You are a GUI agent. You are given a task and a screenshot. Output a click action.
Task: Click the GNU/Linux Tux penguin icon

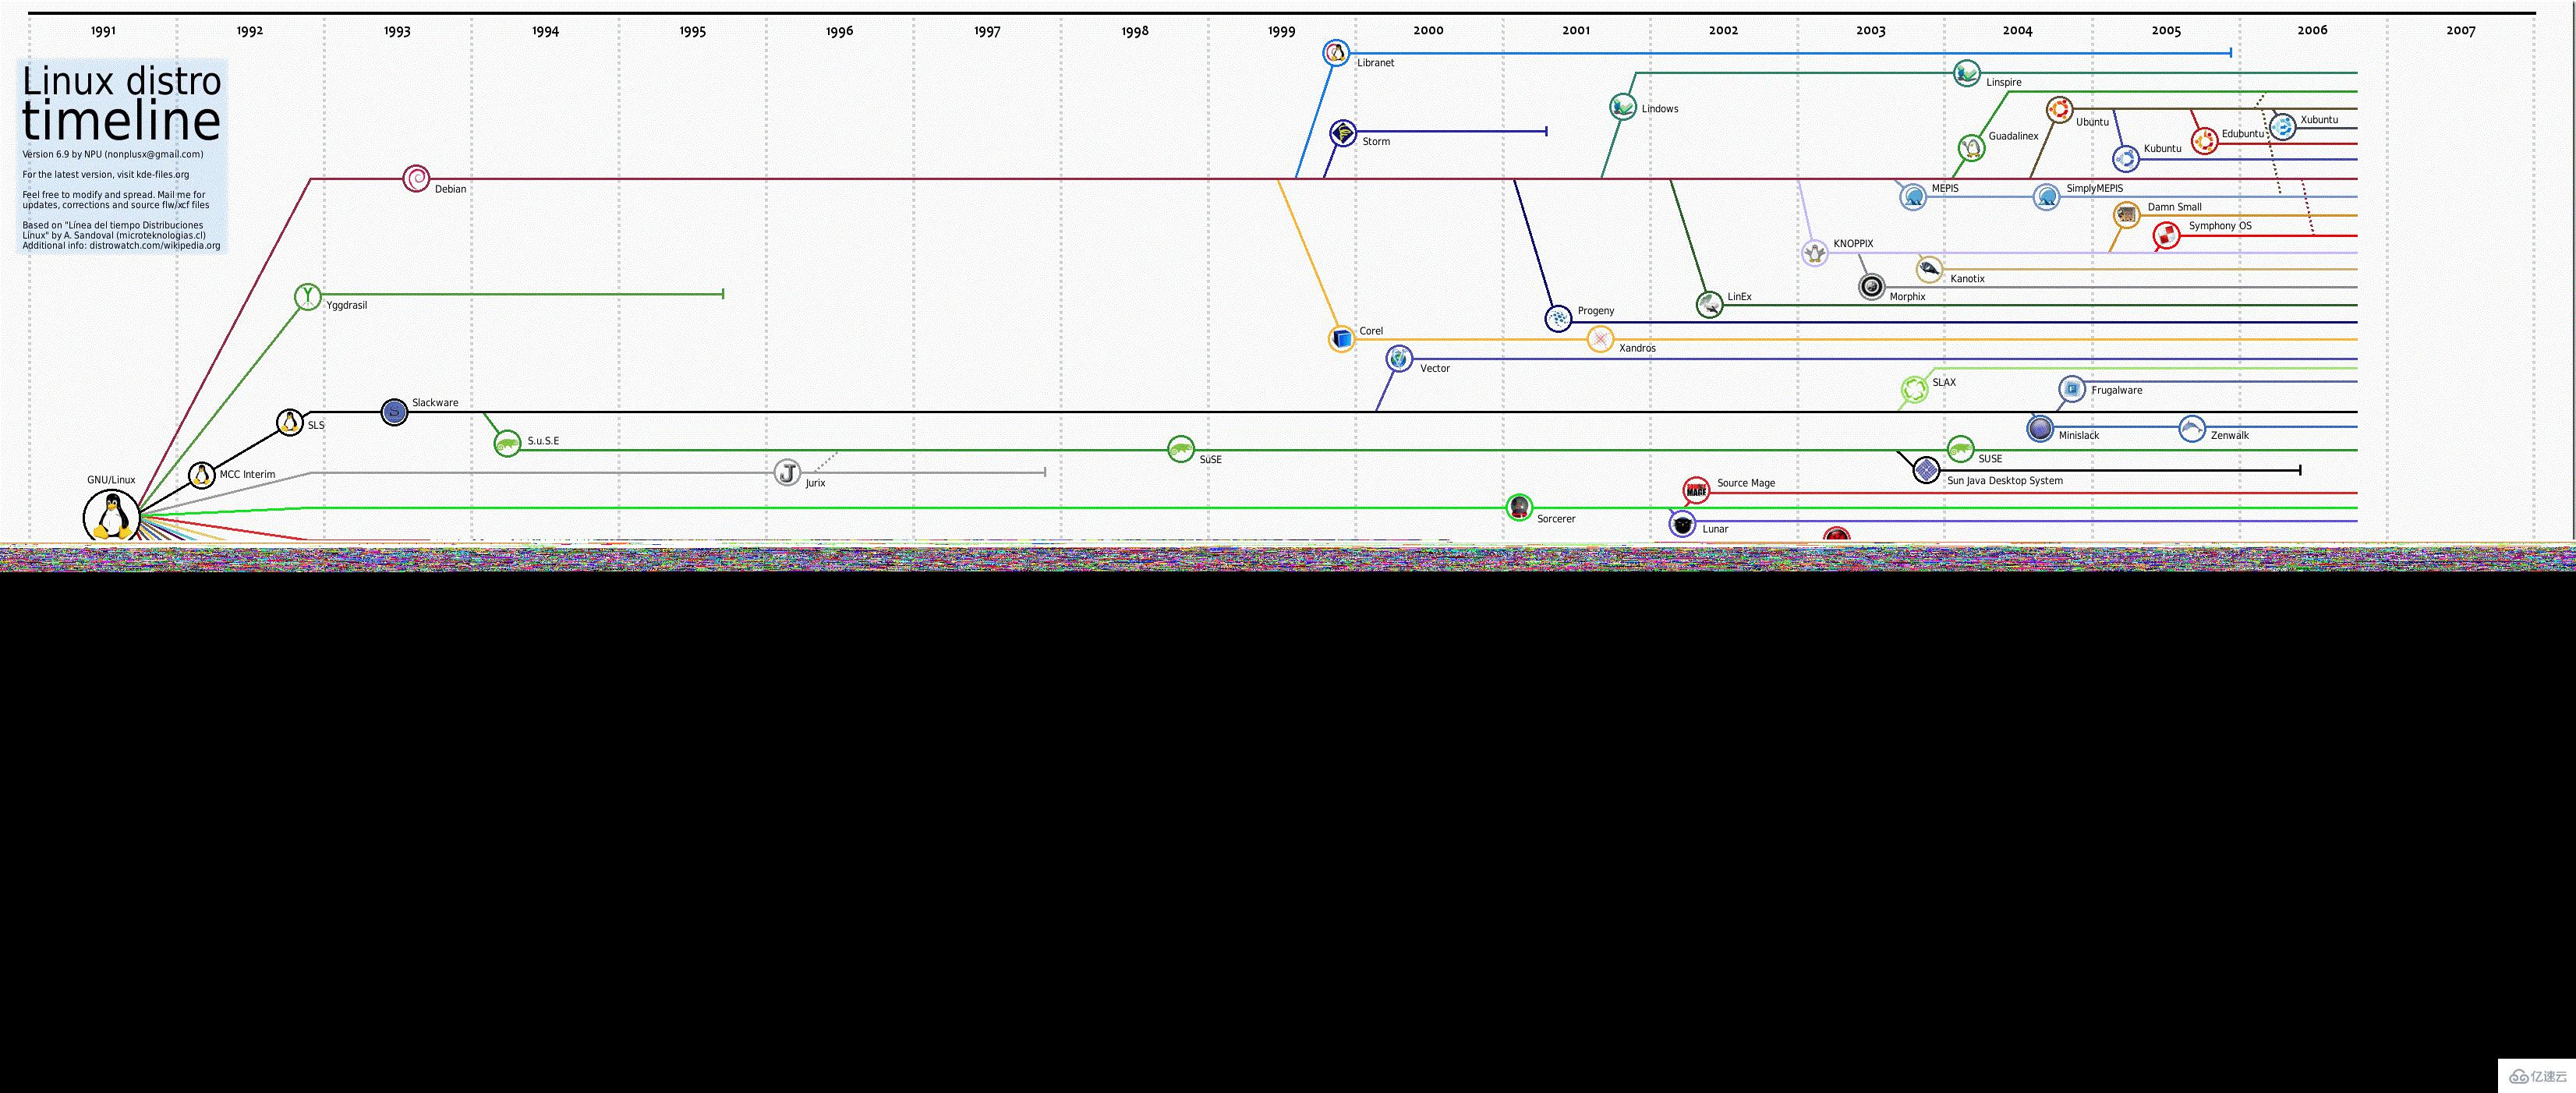[111, 517]
